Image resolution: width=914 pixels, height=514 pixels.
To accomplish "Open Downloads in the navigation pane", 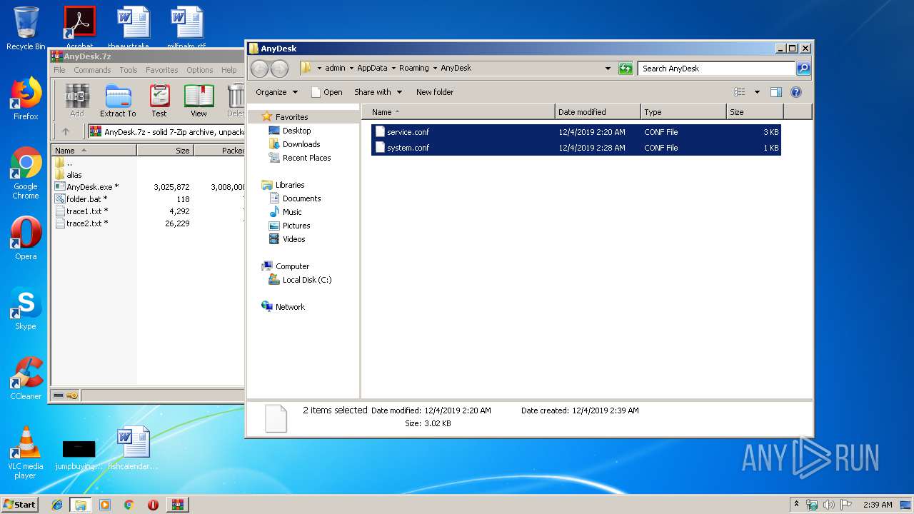I will click(x=294, y=144).
